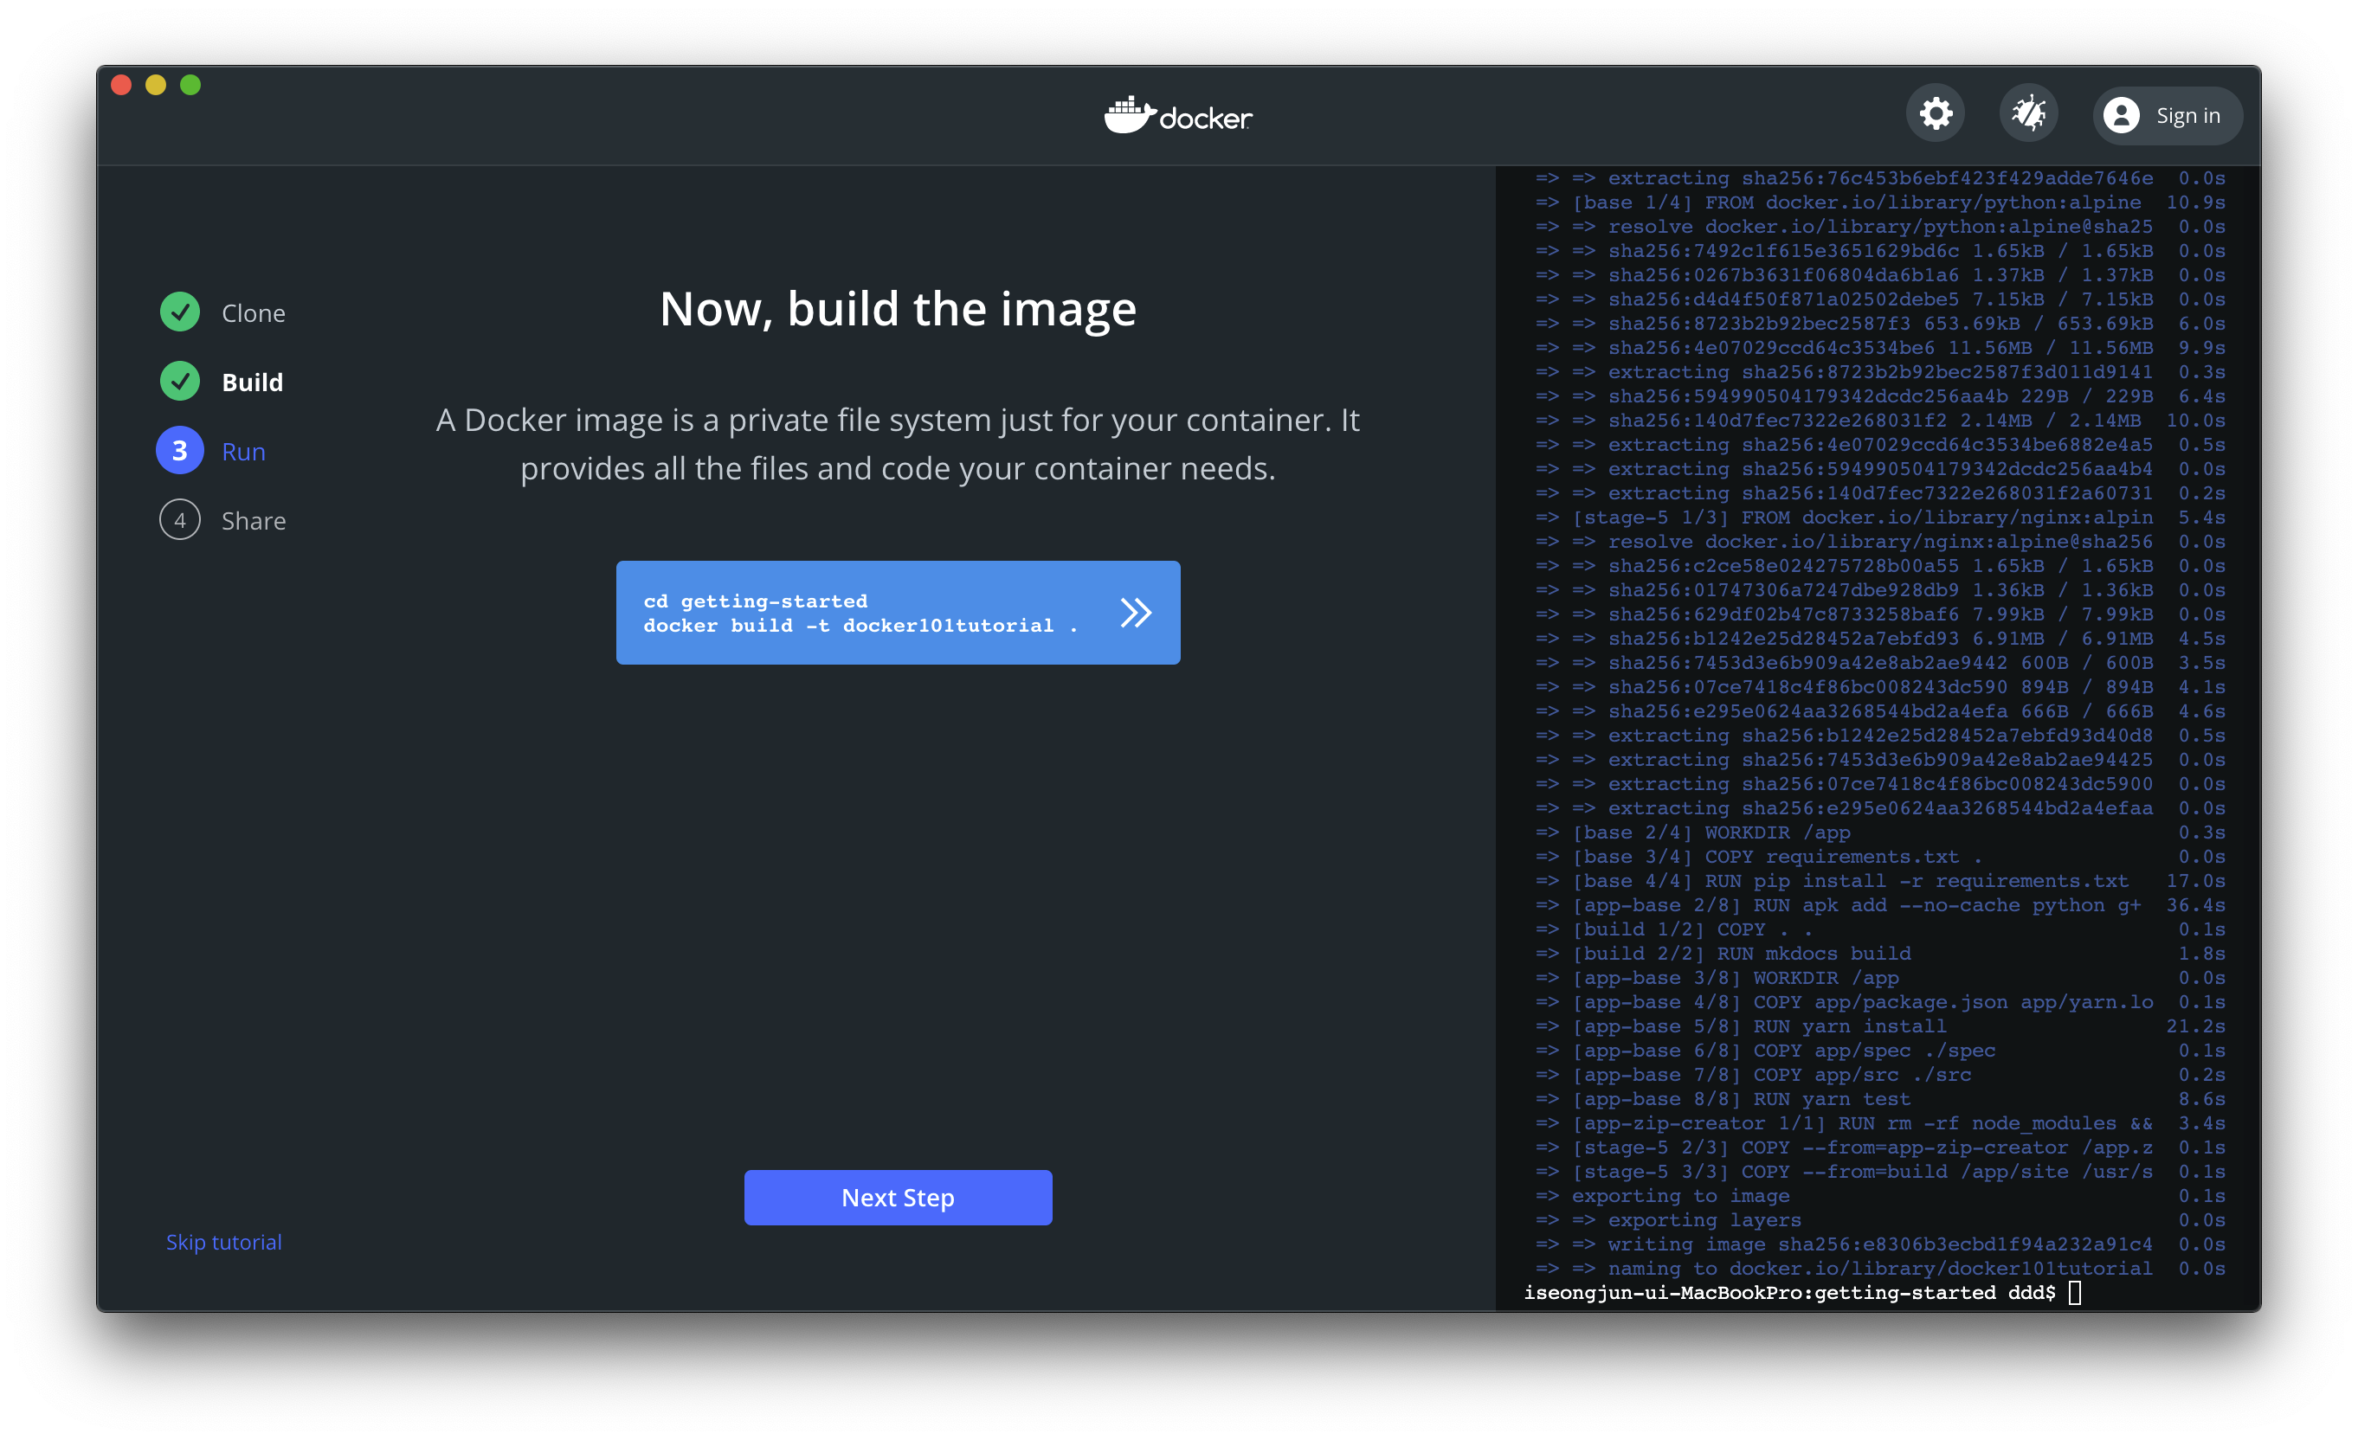The height and width of the screenshot is (1440, 2358).
Task: Click the 'Now, build the image' heading
Action: point(898,309)
